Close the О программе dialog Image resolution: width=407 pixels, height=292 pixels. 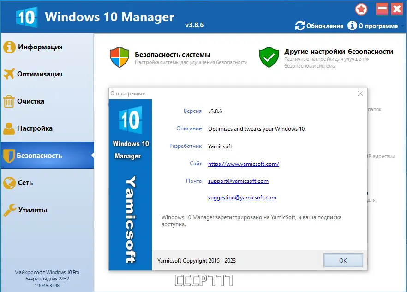pos(360,93)
